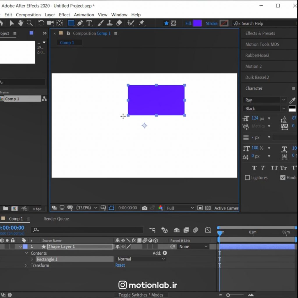Select the Rectangle shape tool
Viewport: 298px width, 298px height.
(71, 23)
